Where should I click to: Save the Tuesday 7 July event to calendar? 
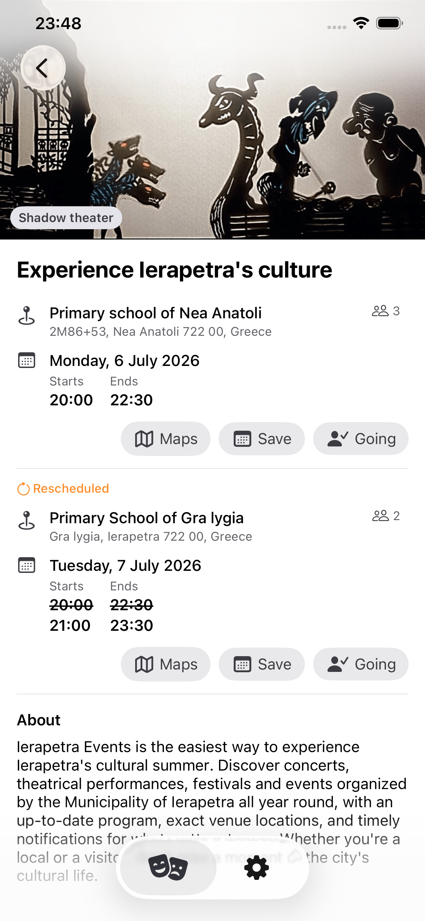261,664
